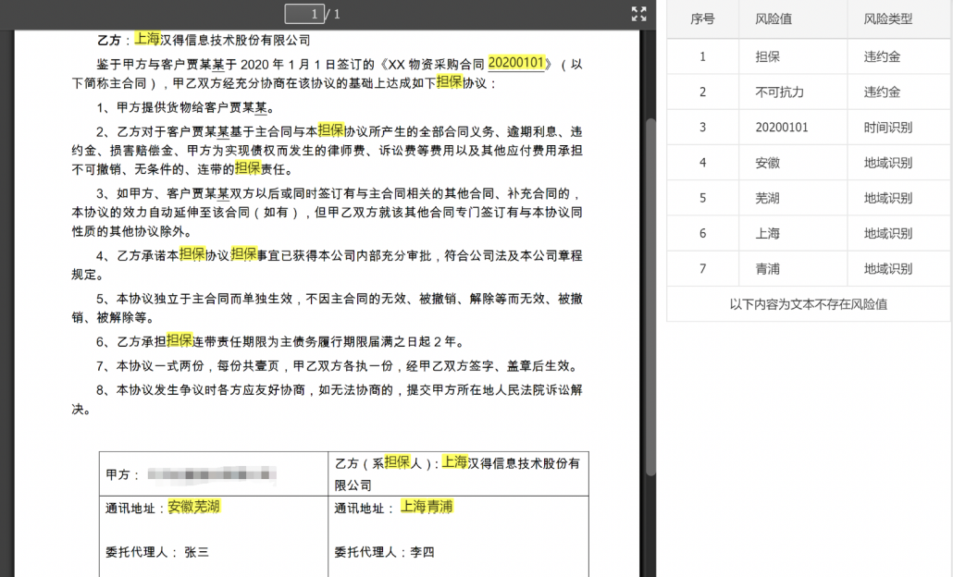Viewport: 953px width, 577px height.
Task: Click the 序号 column header
Action: [702, 18]
